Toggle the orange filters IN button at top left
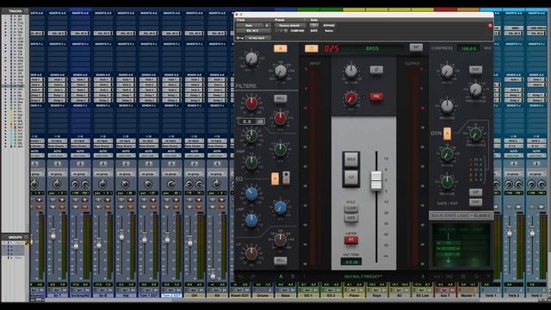Viewport: 551px width, 310px height. point(280,48)
